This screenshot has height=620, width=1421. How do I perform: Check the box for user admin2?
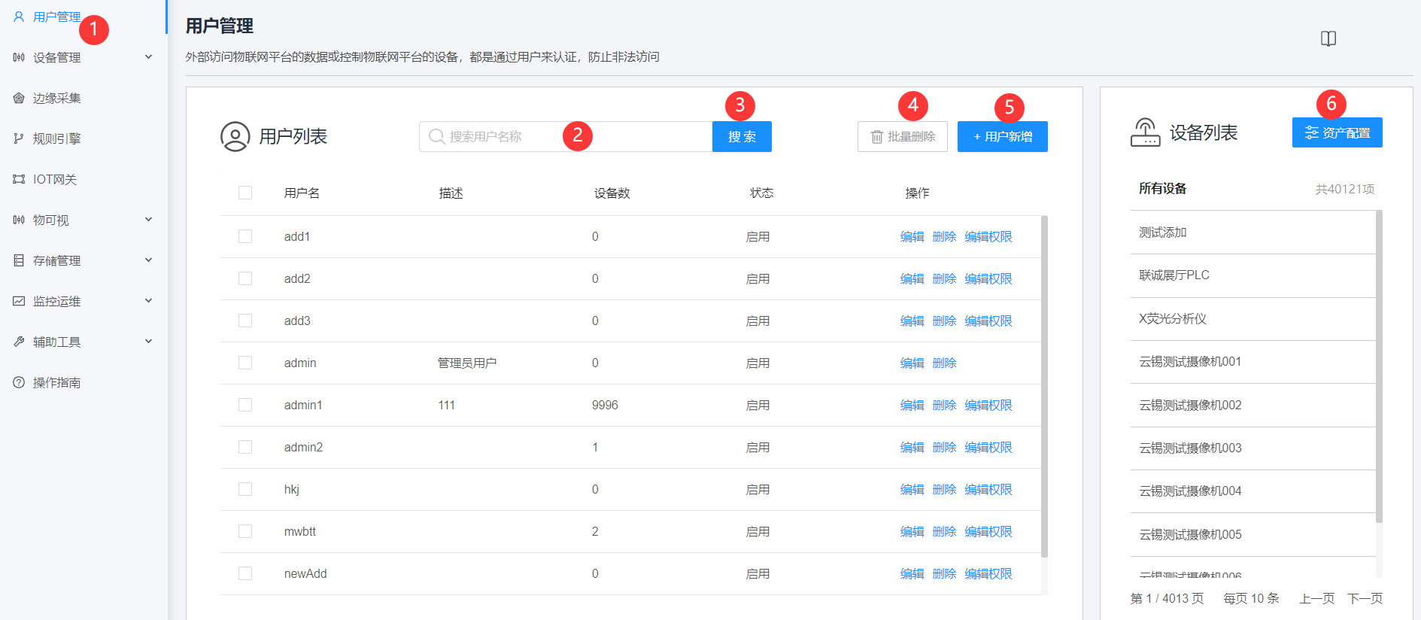[245, 447]
